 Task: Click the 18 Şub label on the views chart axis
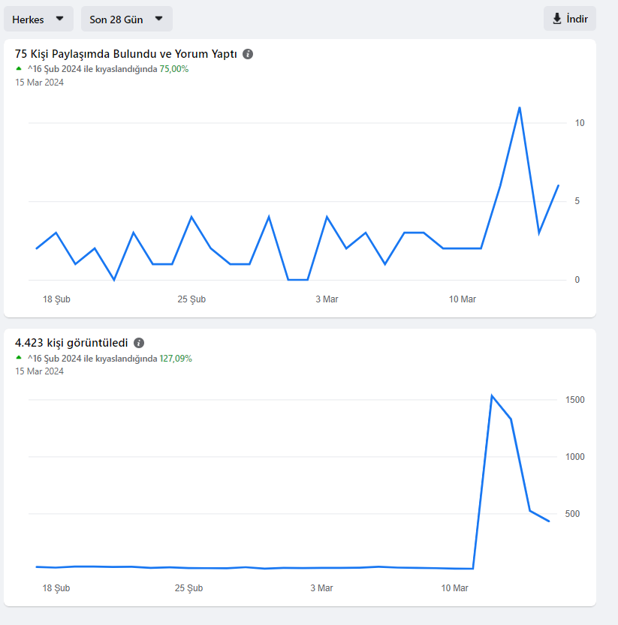56,588
